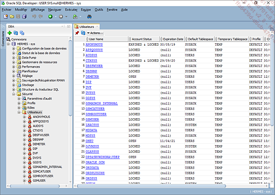
Task: Click the Open folder toolbar icon
Action: coord(12,16)
